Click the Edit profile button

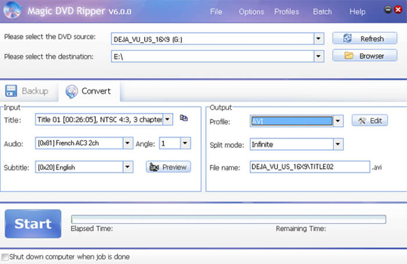[x=370, y=121]
